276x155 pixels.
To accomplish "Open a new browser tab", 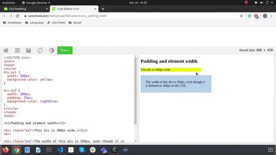I will pos(103,9).
